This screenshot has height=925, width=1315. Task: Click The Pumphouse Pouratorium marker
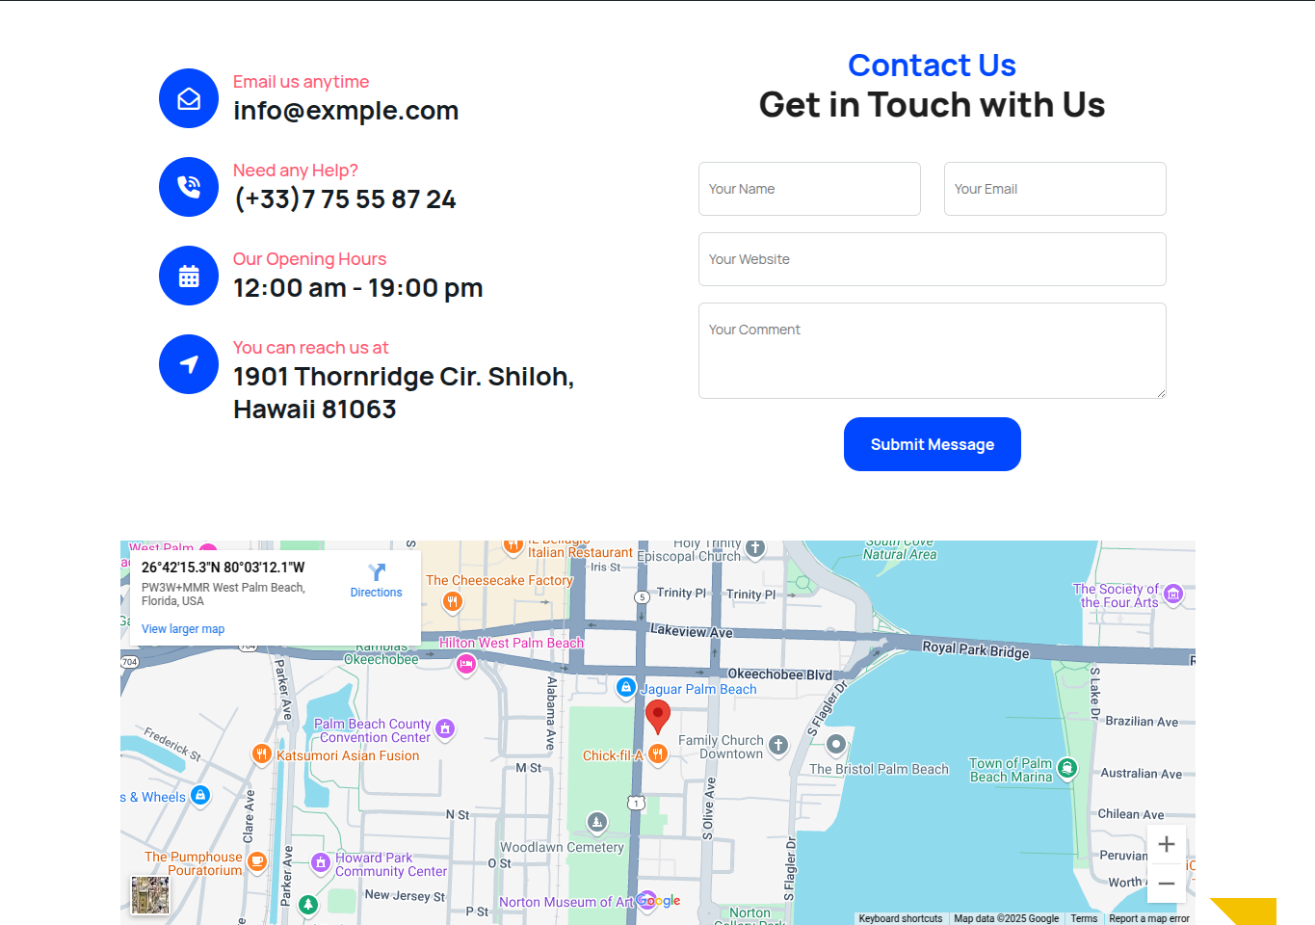(256, 862)
